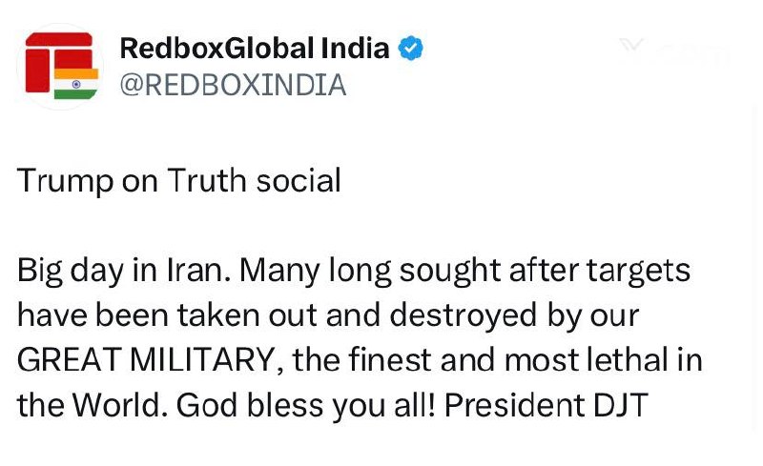This screenshot has height=466, width=763.
Task: Open the RedboxGlobal India display name
Action: [255, 48]
